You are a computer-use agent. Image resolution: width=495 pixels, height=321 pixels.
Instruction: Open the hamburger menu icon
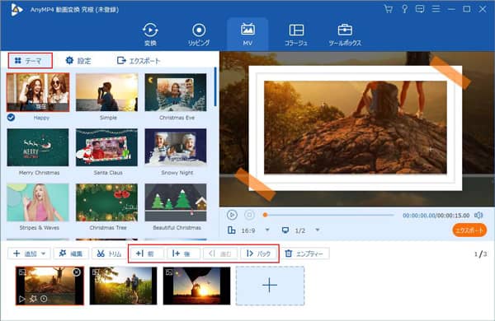(436, 9)
